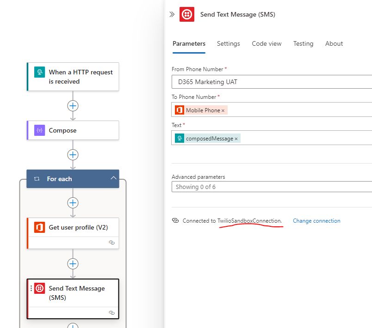Image resolution: width=372 pixels, height=328 pixels.
Task: Open the Code view tab
Action: [x=267, y=44]
